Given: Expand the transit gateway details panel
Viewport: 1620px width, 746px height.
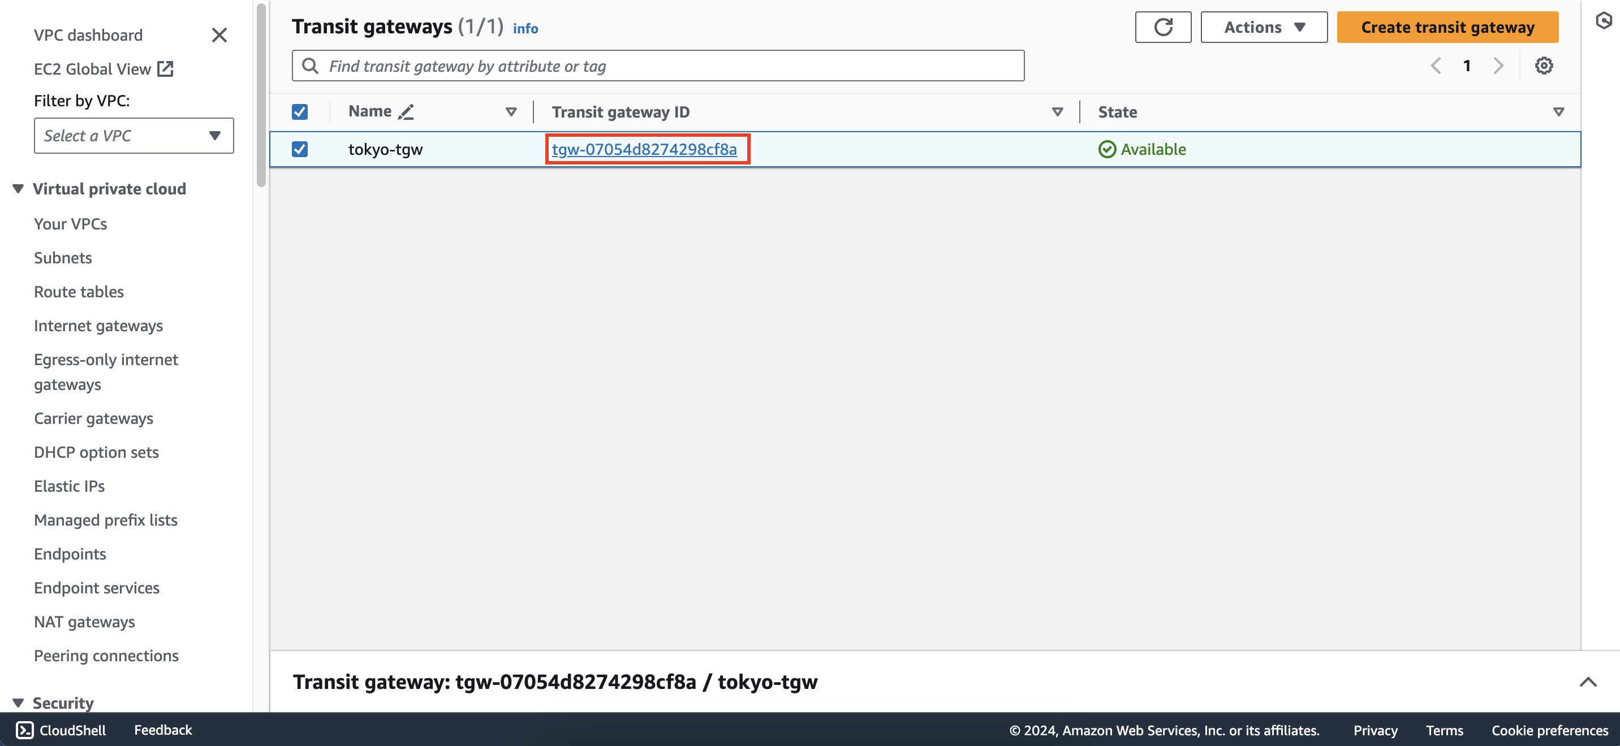Looking at the screenshot, I should 1588,682.
